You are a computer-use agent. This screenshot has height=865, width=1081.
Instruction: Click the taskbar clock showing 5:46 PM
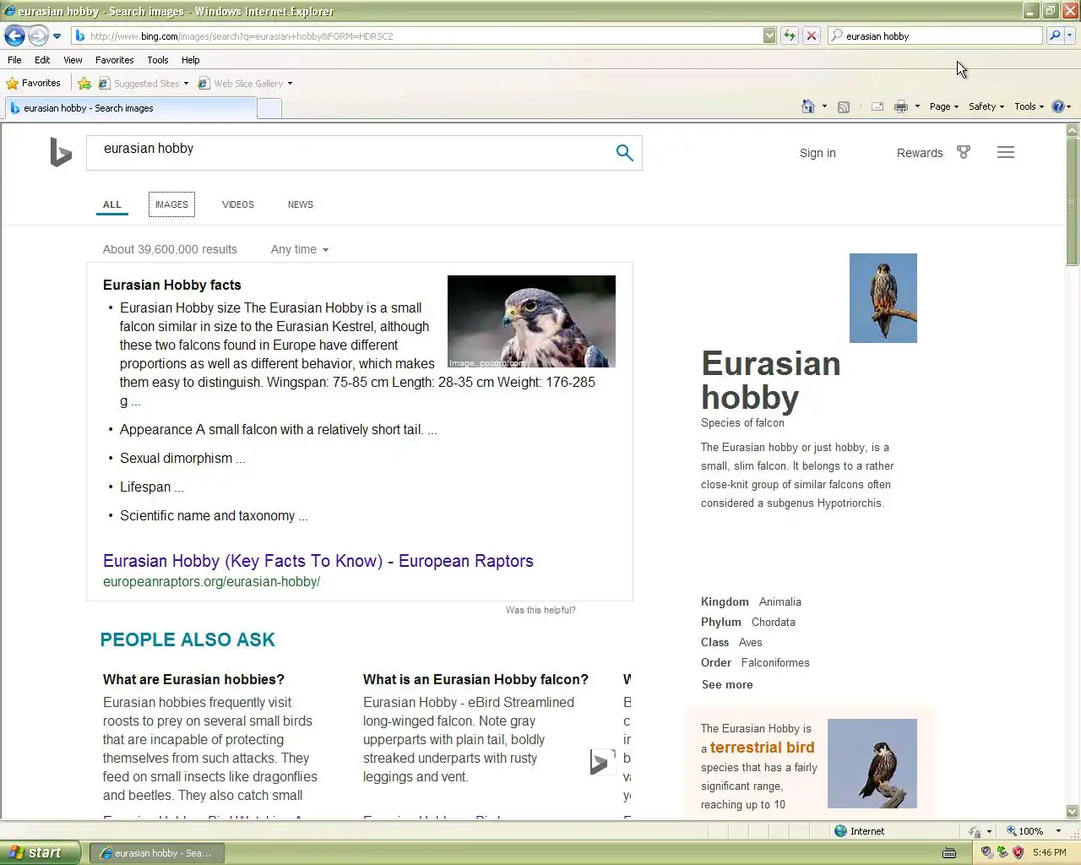[x=1049, y=852]
